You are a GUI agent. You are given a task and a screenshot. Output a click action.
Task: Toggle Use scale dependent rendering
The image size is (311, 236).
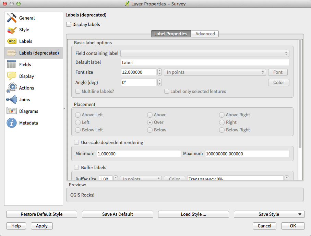tap(76, 142)
